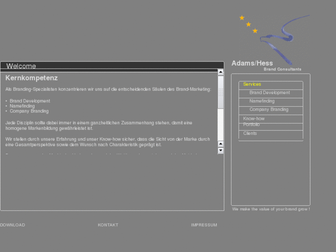Click the Welcome header title
The width and height of the screenshot is (336, 252).
(21, 66)
